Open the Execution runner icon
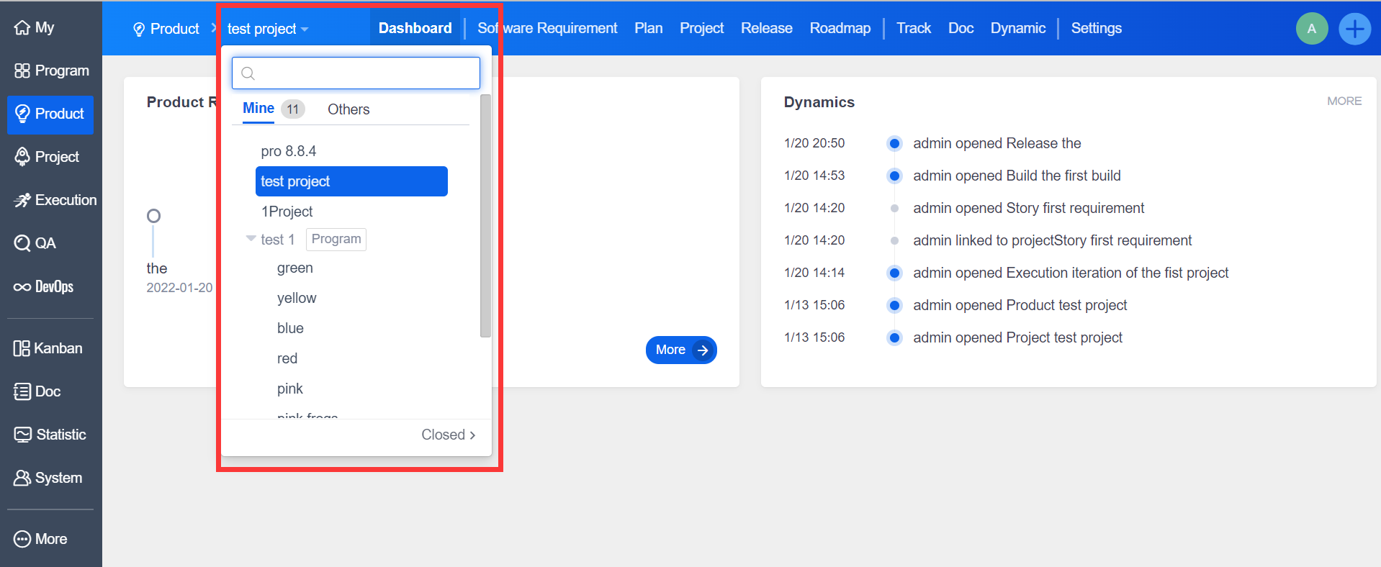The width and height of the screenshot is (1381, 567). click(22, 200)
